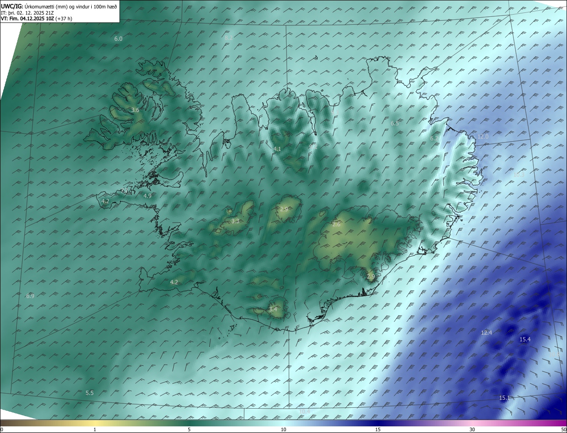Viewport: 567px width, 433px height.
Task: Click the 6.2 value label on the map
Action: tap(434, 139)
